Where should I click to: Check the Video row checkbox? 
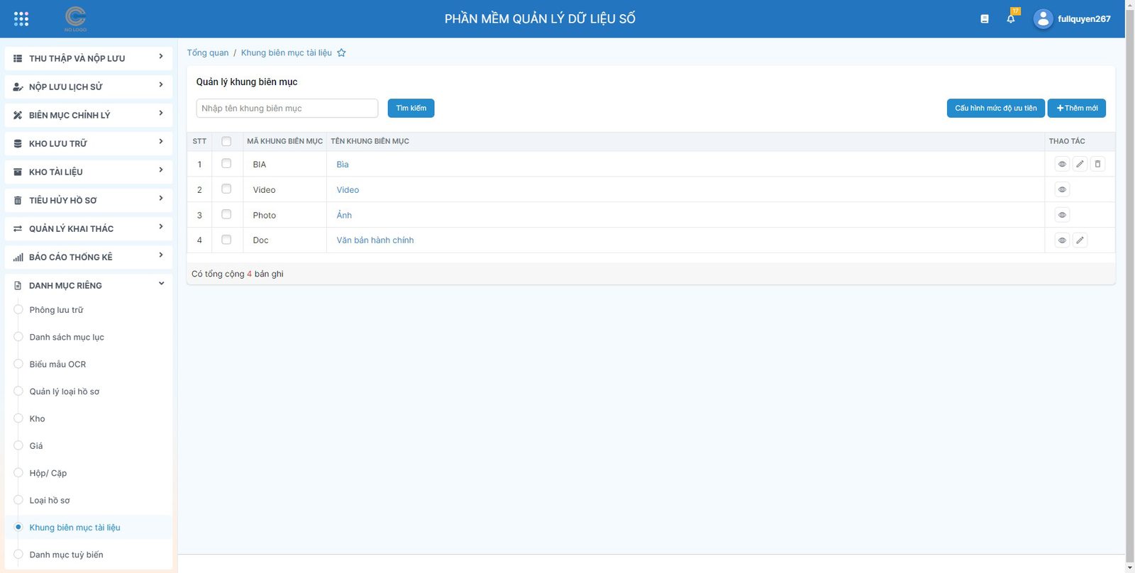tap(226, 189)
